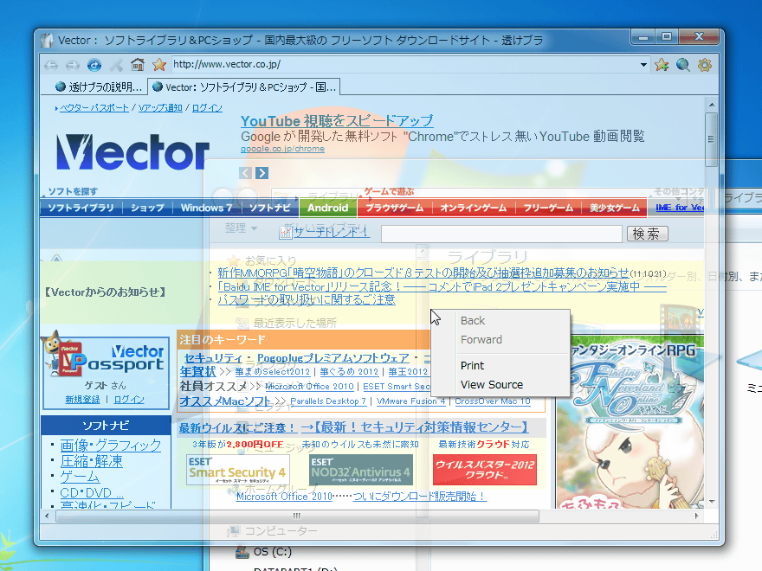Open ベクターパスポート link
Screen dimensions: 762x571
pos(94,108)
